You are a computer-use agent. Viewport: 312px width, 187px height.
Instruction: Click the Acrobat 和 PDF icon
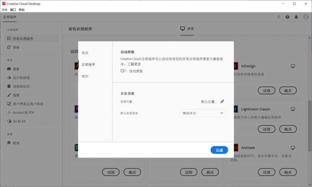pos(9,112)
